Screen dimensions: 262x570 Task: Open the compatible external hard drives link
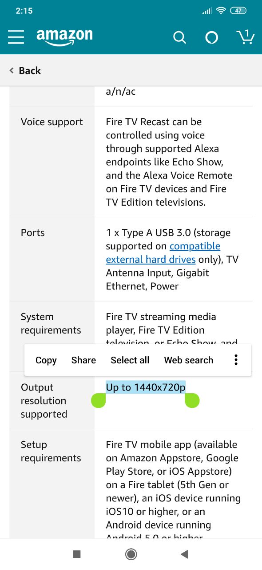point(163,252)
